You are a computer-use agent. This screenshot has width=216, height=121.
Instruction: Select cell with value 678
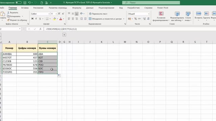pyautogui.click(x=27, y=65)
